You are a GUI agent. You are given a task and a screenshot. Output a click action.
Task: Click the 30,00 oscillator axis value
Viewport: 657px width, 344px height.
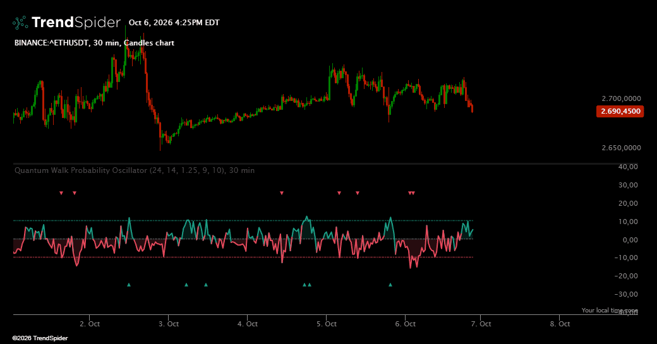click(x=628, y=185)
